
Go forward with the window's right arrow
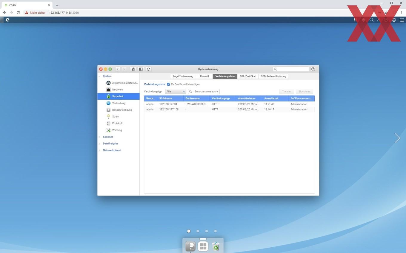click(124, 69)
